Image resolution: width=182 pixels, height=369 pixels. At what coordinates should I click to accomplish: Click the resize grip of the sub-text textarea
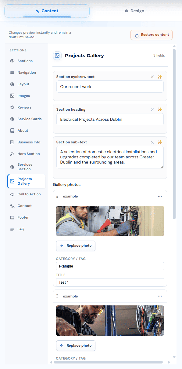(162, 167)
